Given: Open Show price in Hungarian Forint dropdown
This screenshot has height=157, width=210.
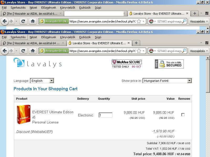Looking at the screenshot, I should 167,81.
